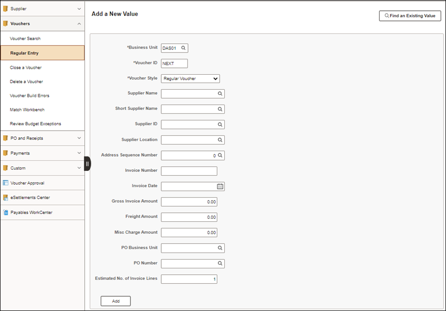Expand the Payments section
The image size is (446, 311).
click(42, 153)
